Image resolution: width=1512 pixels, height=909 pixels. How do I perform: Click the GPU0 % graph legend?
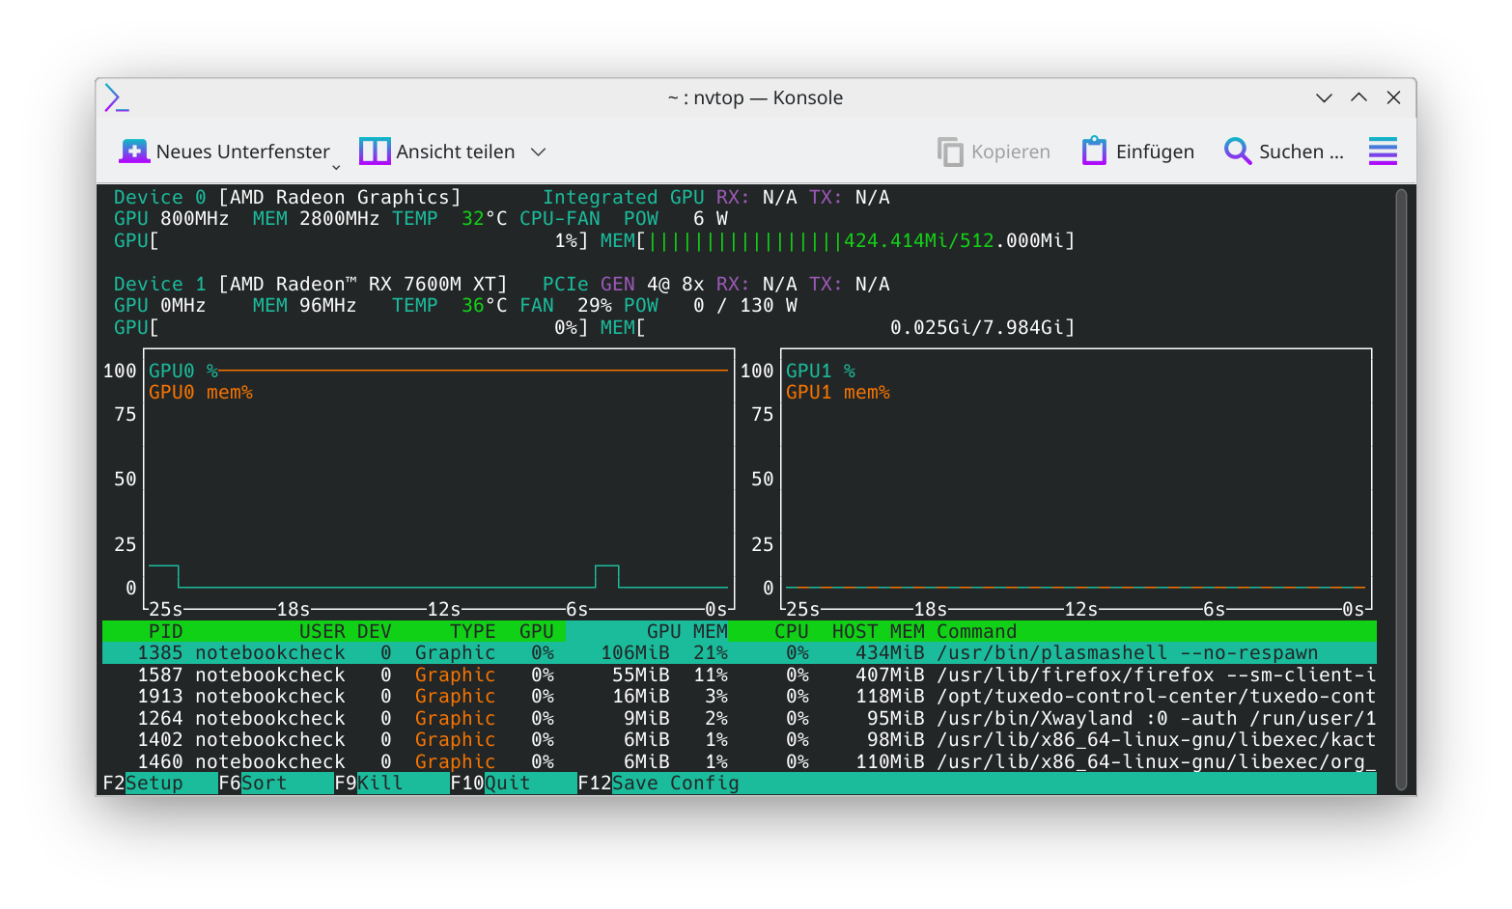[183, 372]
